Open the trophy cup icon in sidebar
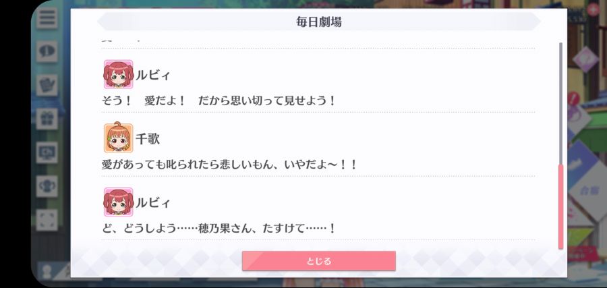 point(47,186)
